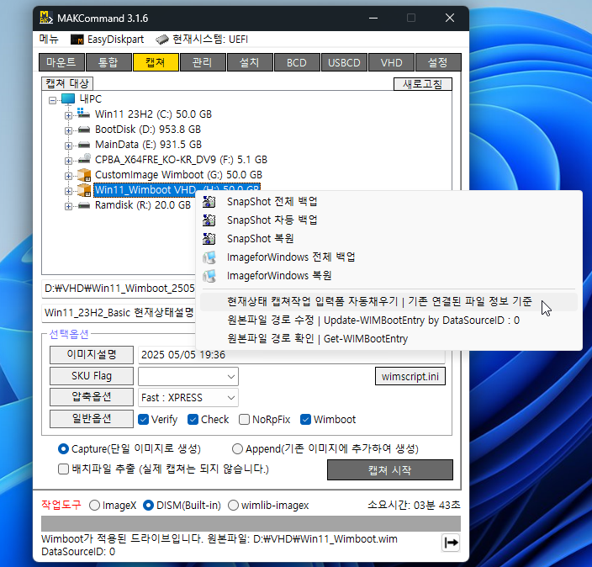The width and height of the screenshot is (592, 567).
Task: Click the icon beside SnapShot 전체 백업
Action: click(x=209, y=202)
